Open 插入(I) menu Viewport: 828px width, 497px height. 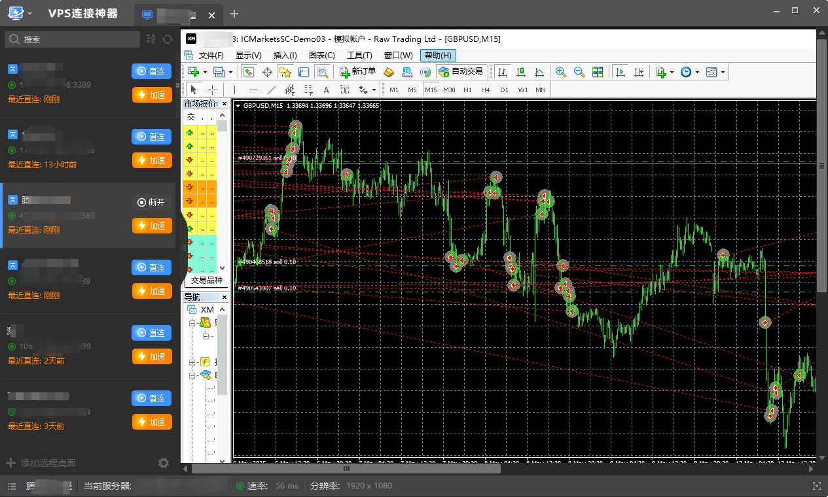pyautogui.click(x=285, y=56)
